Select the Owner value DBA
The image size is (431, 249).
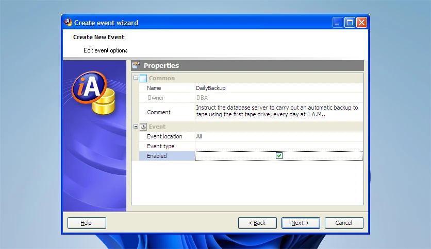click(x=279, y=98)
